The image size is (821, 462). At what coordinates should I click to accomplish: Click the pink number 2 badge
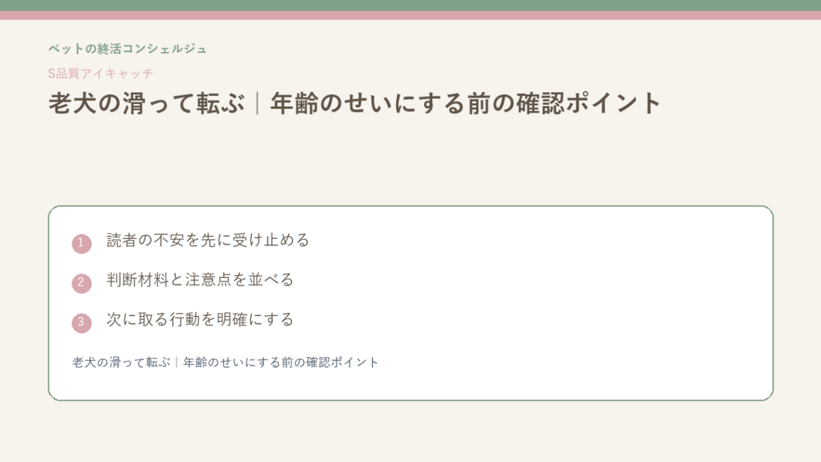[x=81, y=284]
